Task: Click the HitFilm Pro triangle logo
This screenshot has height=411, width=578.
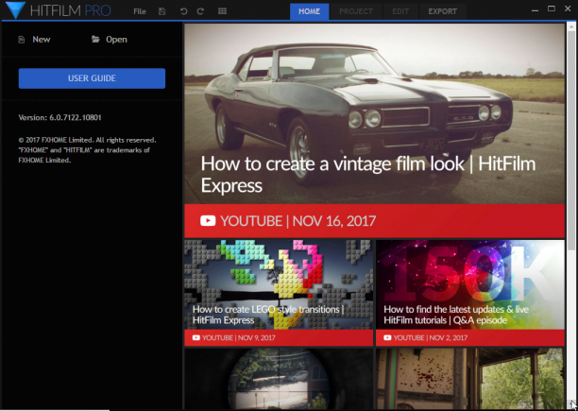Action: [x=15, y=10]
